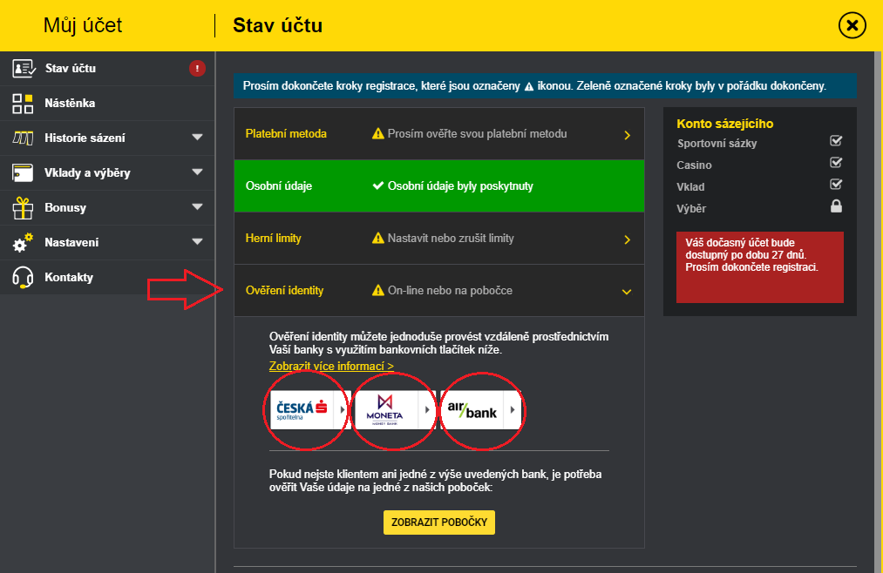Screen dimensions: 883x573
Task: Click the Bonusy gift icon
Action: click(23, 208)
